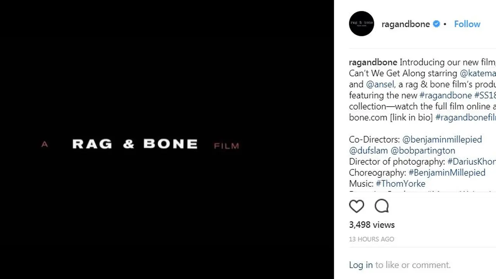The width and height of the screenshot is (496, 279).
Task: Click the verified badge next to ragandbone
Action: pyautogui.click(x=436, y=24)
